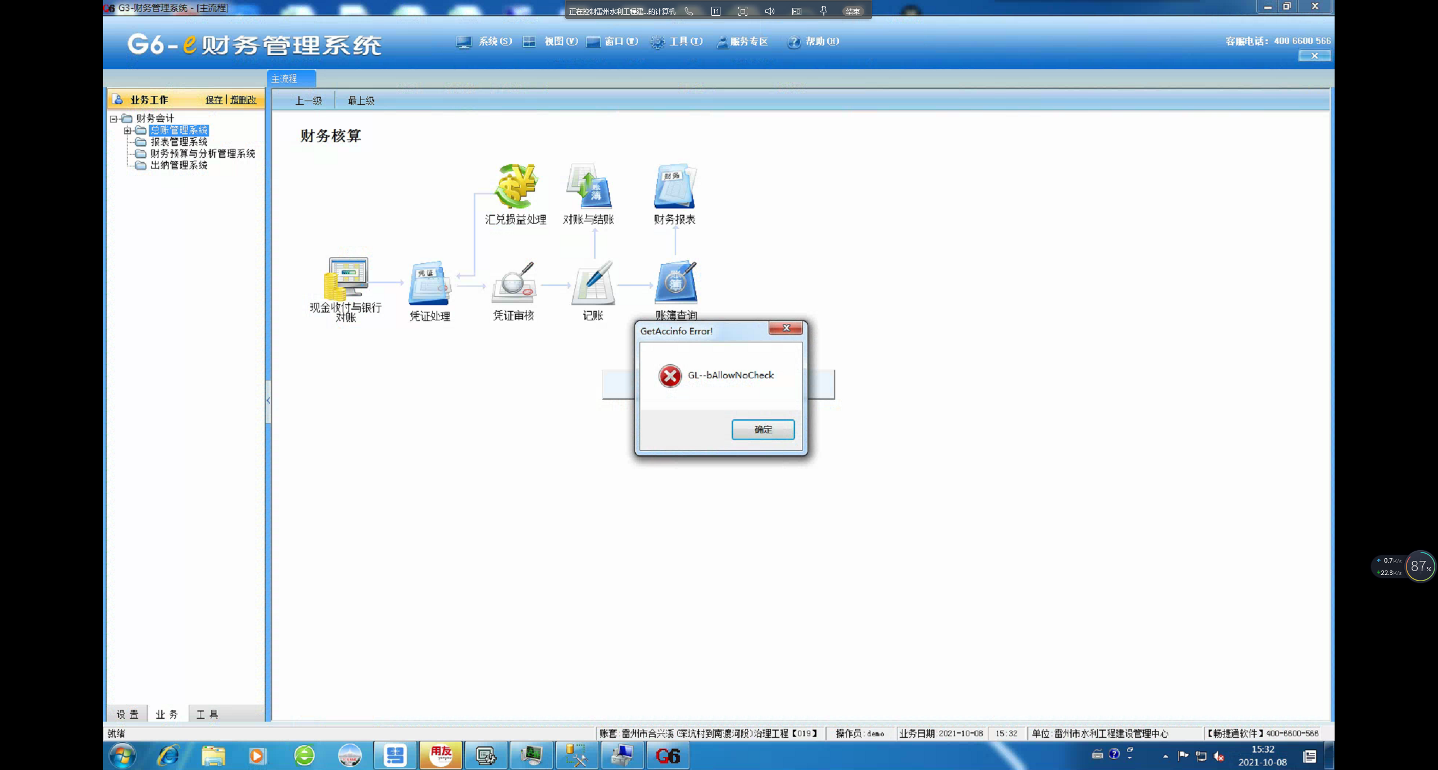Switch to the 设置 bottom tab
Image resolution: width=1438 pixels, height=770 pixels.
[x=127, y=714]
